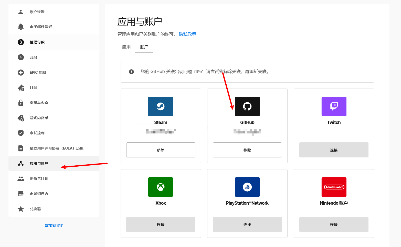Remove the linked GitHub account
The width and height of the screenshot is (401, 247).
coord(247,150)
